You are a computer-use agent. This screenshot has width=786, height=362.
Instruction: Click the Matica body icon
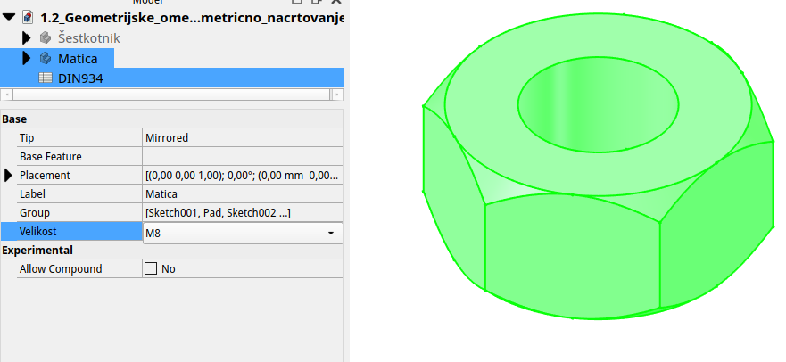(46, 59)
